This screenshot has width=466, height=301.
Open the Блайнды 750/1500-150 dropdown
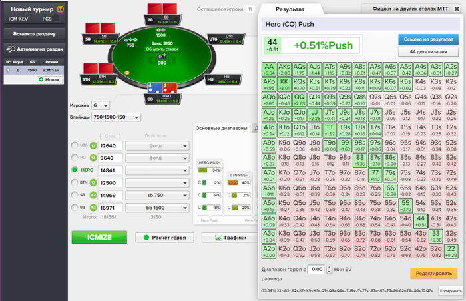coord(116,117)
